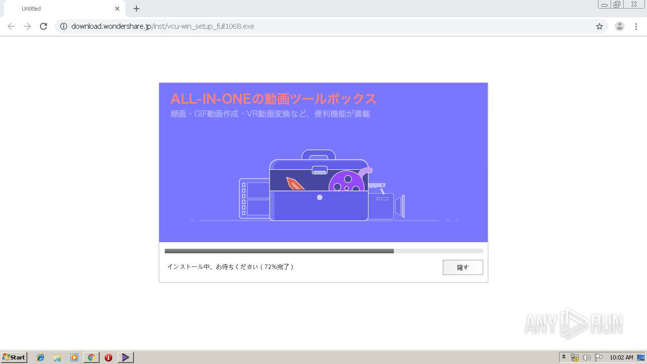Open the purple installer taskbar icon
647x364 pixels.
click(125, 357)
